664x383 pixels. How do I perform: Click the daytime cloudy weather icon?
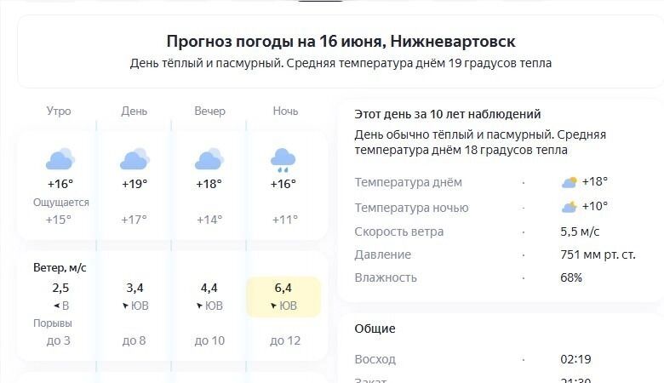tap(135, 159)
